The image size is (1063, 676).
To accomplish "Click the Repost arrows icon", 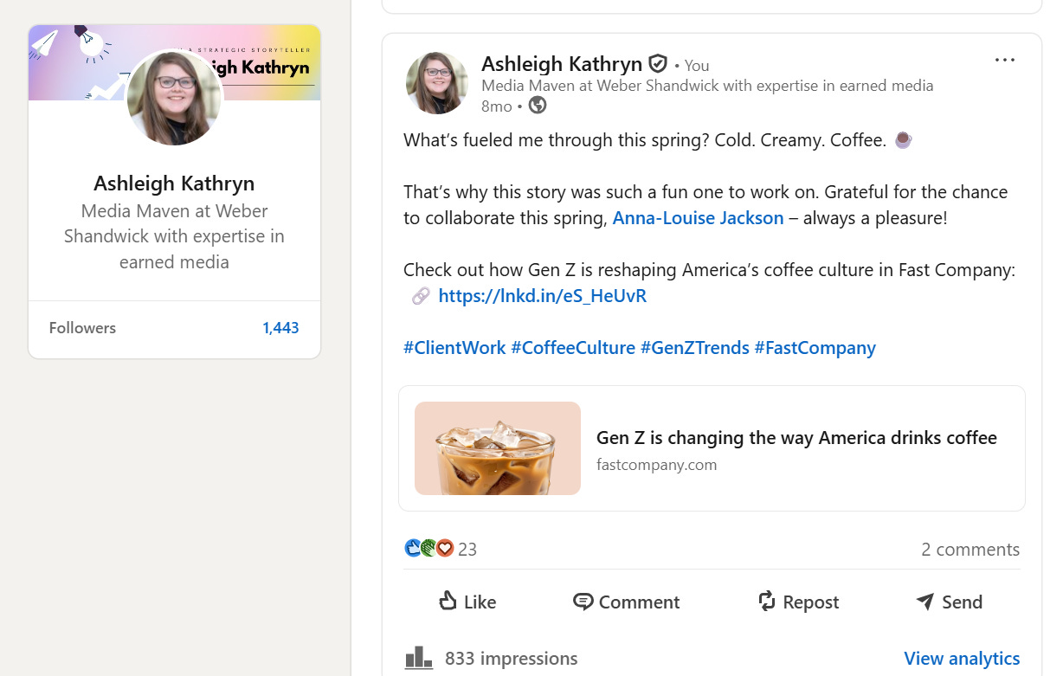I will [767, 602].
